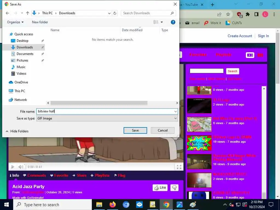280x210 pixels.
Task: Save the file
Action: point(135,130)
